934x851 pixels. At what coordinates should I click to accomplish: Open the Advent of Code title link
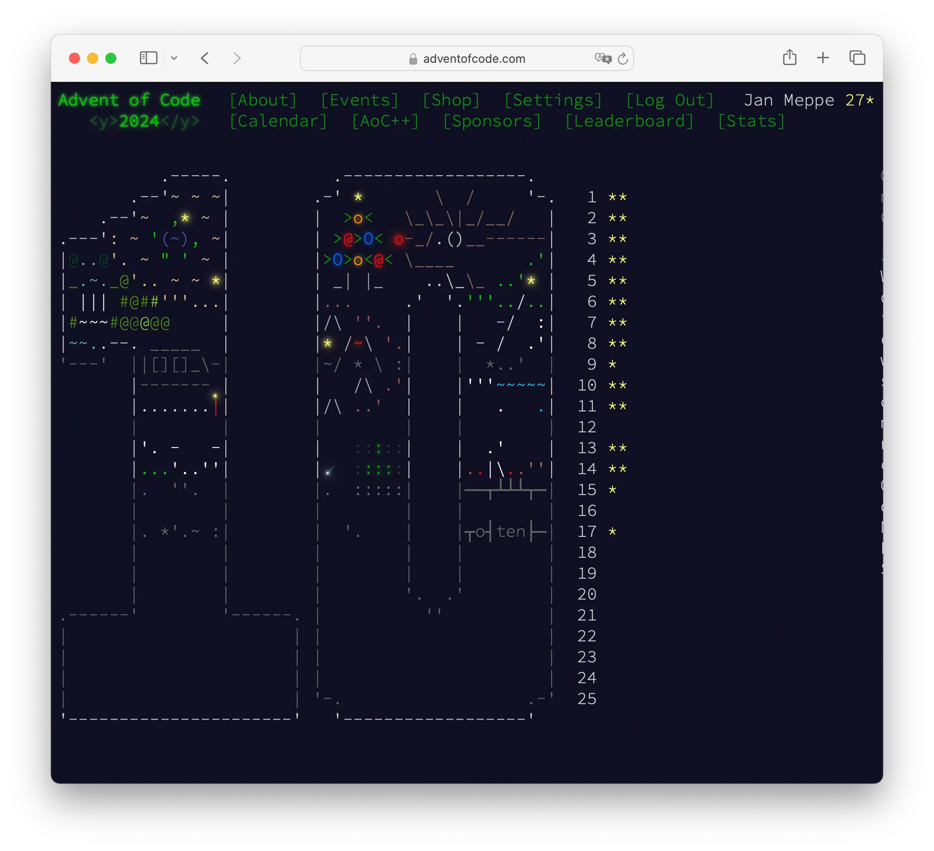click(x=129, y=100)
